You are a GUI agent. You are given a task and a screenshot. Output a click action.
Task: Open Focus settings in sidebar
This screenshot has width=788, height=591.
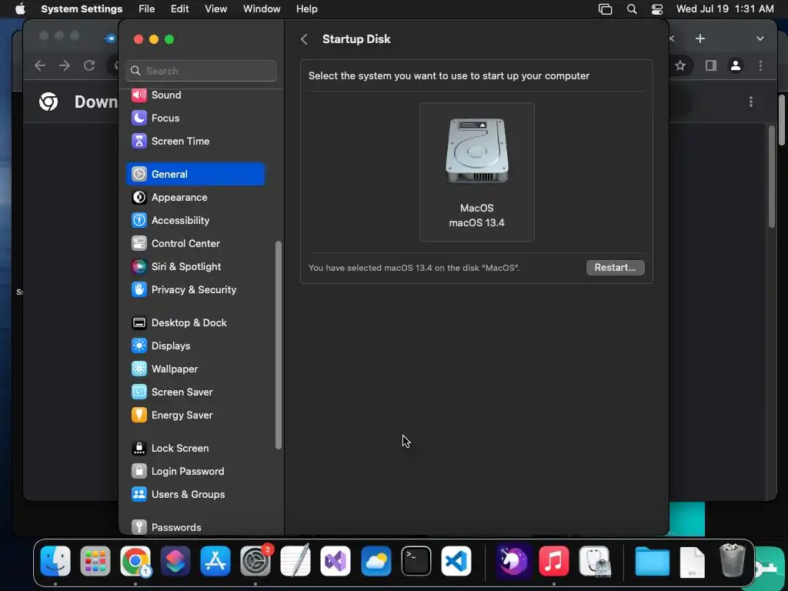click(195, 118)
